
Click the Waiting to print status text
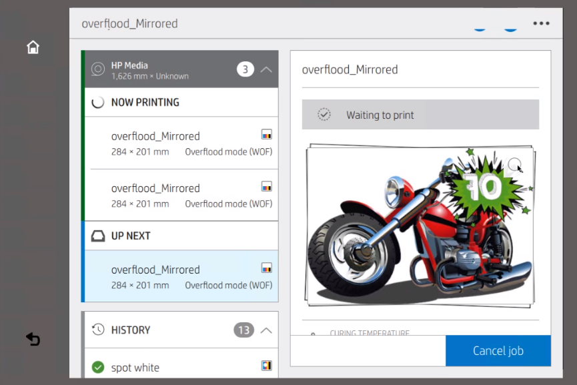point(380,115)
